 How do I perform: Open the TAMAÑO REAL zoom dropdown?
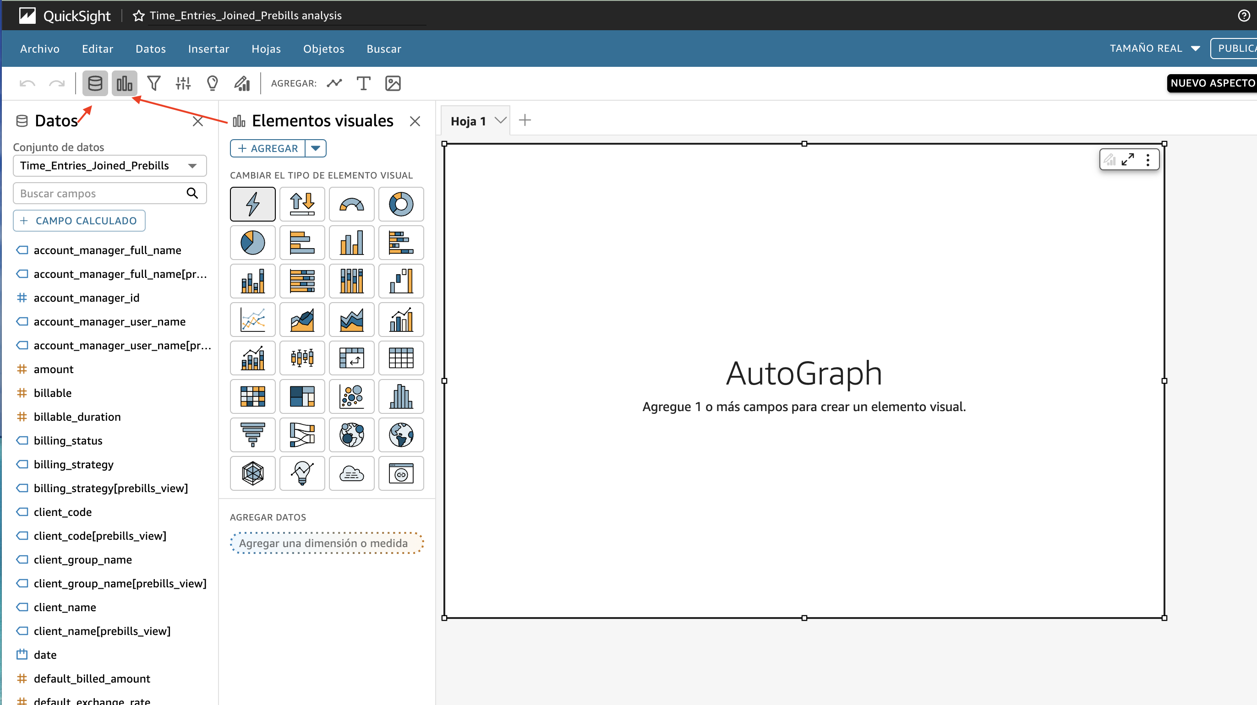point(1155,48)
